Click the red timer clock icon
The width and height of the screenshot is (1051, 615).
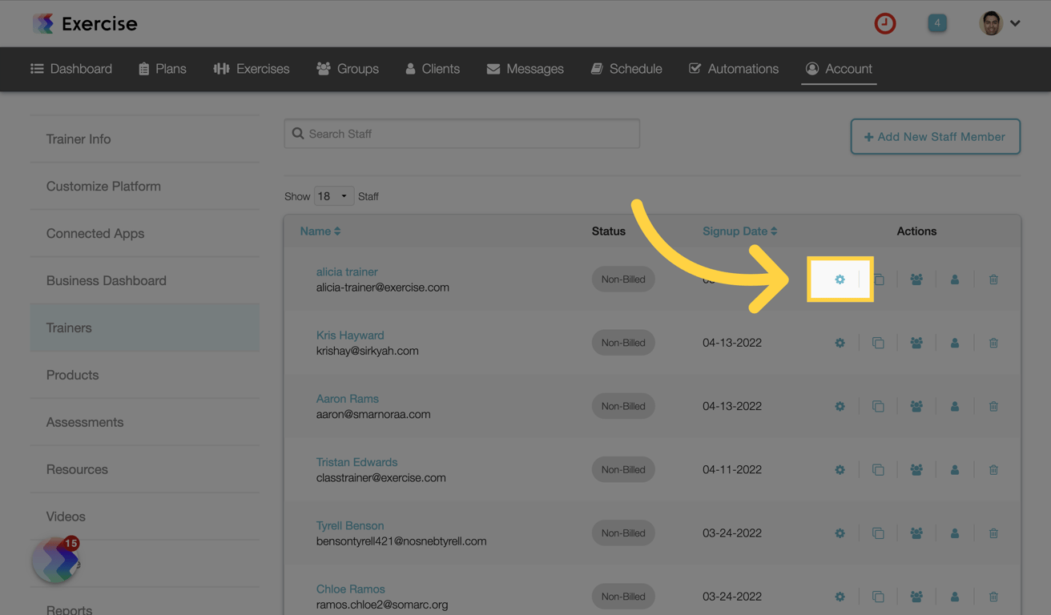click(885, 23)
